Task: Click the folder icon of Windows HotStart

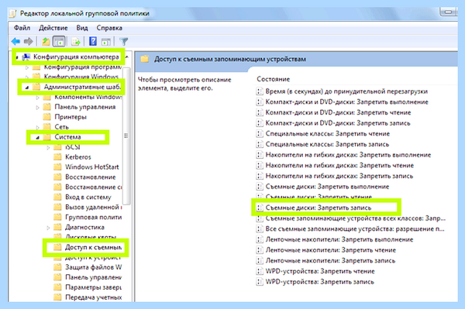Action: coord(57,167)
